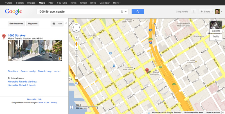Open Drive in top bar

click(93, 3)
